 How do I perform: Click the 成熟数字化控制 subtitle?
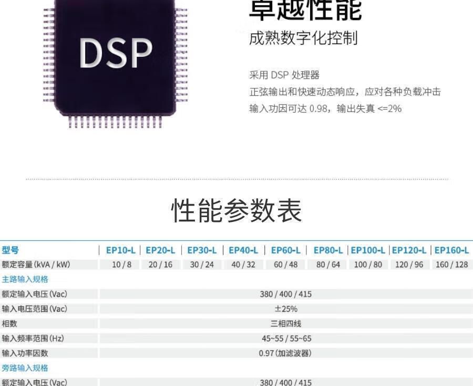coord(303,38)
